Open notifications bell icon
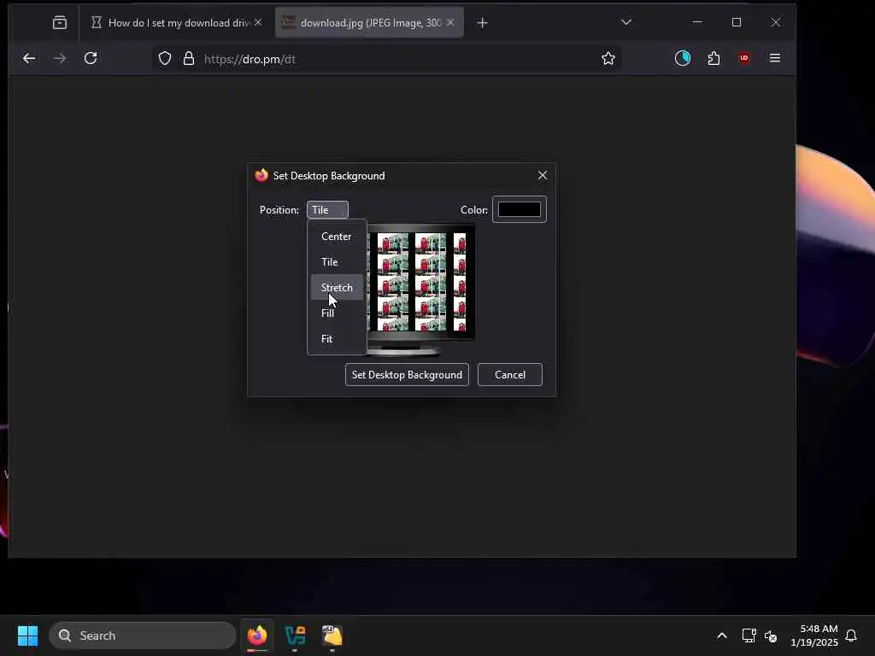Screen dimensions: 875x656 pyautogui.click(x=851, y=635)
